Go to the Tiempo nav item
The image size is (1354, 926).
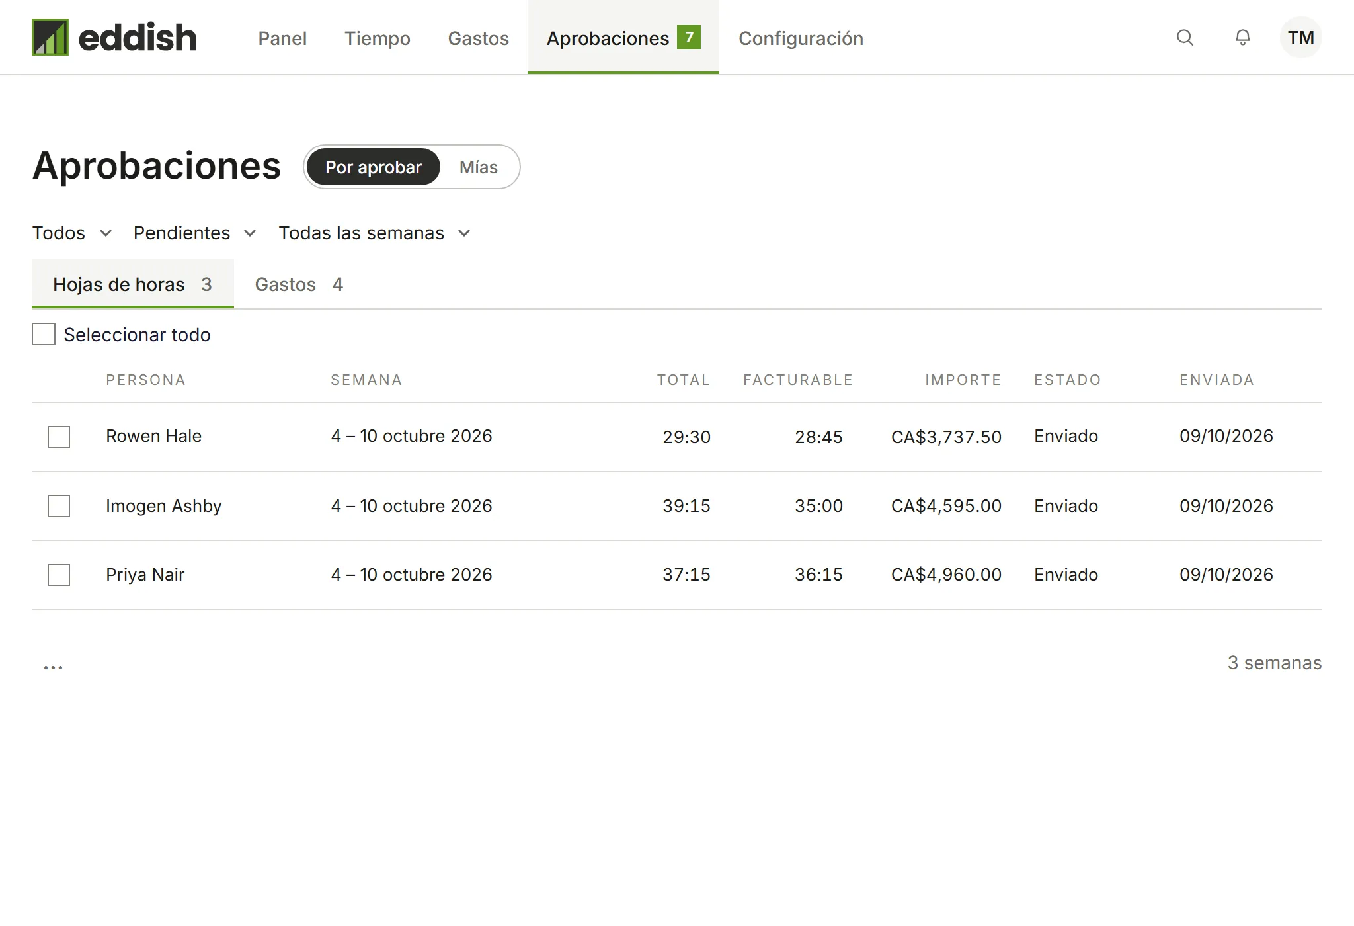[378, 38]
